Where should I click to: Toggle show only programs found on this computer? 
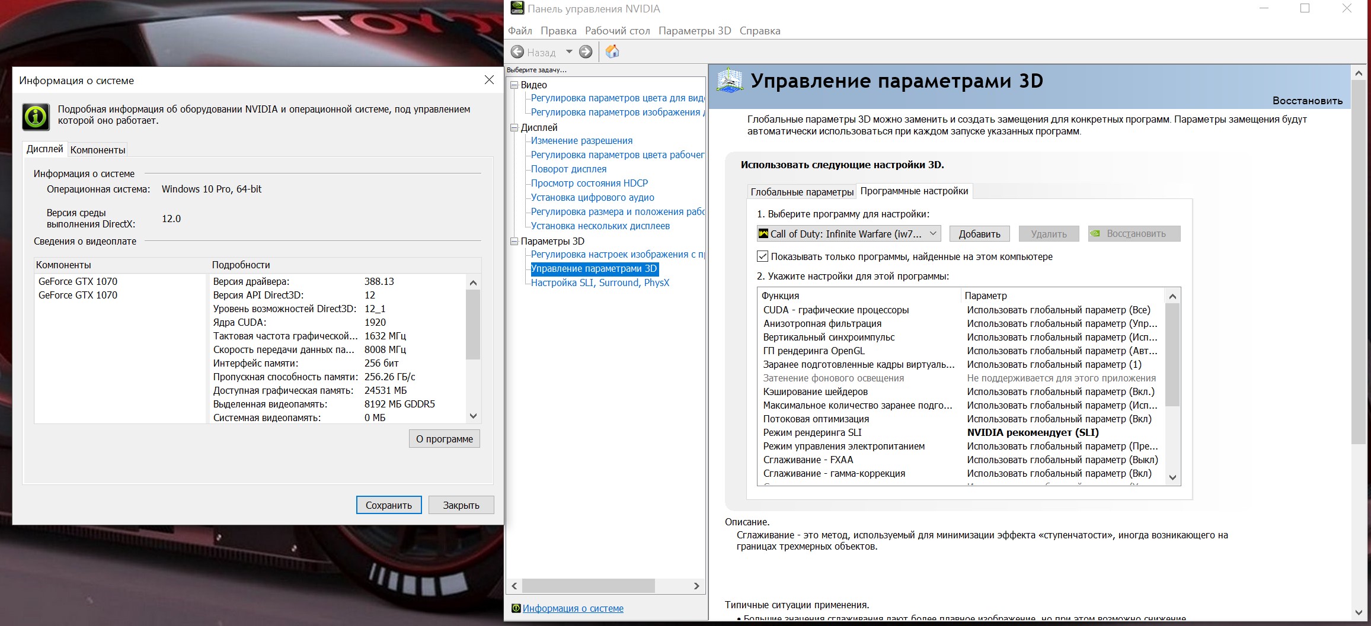(x=763, y=256)
